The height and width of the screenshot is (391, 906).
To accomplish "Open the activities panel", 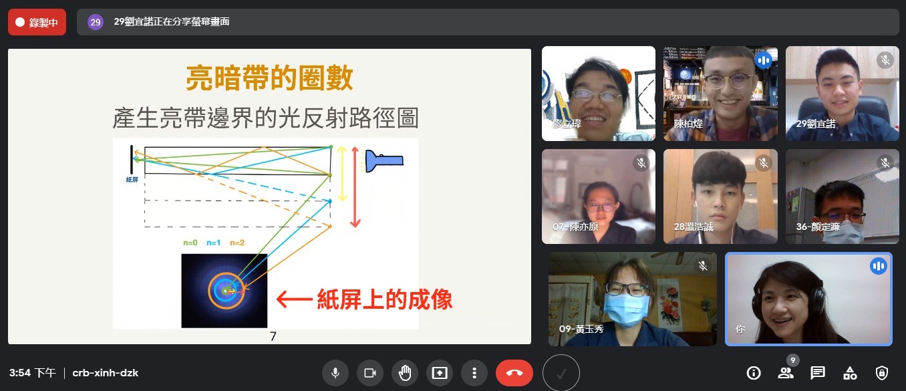I will [x=850, y=373].
